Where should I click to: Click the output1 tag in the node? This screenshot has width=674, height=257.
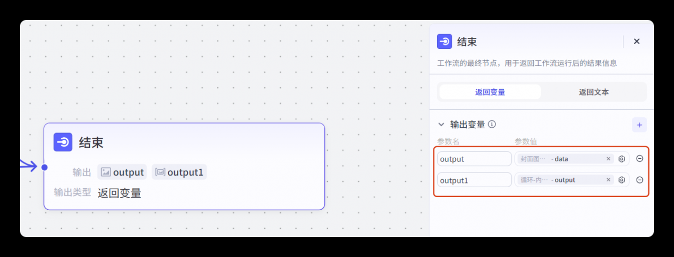point(179,172)
